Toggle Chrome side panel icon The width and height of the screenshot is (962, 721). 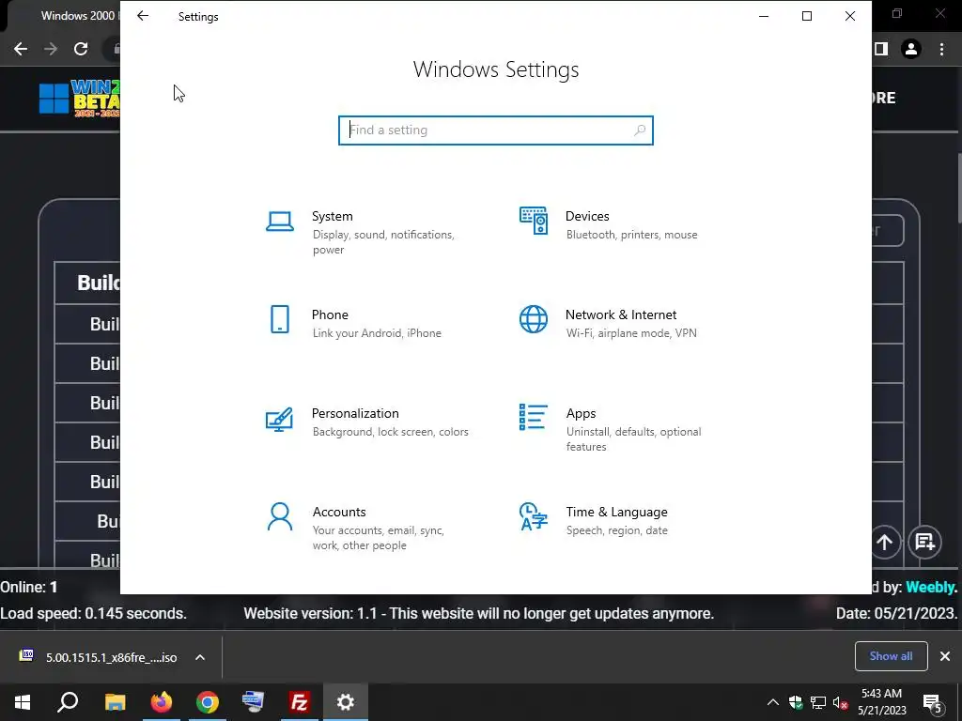click(881, 49)
